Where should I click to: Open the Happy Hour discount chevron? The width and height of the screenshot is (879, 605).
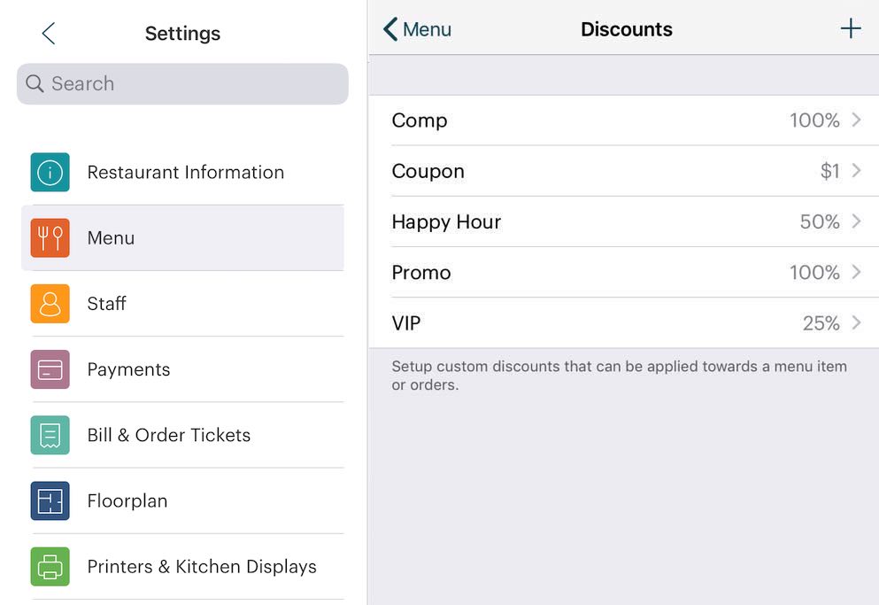[856, 221]
